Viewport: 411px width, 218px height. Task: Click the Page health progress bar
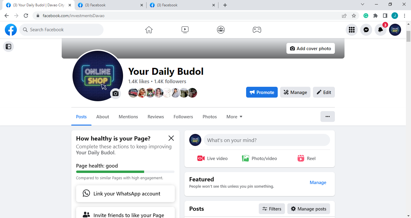(125, 172)
